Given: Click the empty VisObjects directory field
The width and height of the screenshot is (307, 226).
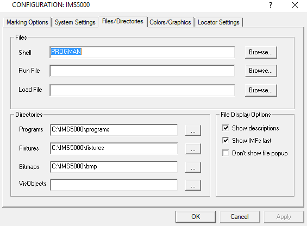Looking at the screenshot, I should [114, 185].
